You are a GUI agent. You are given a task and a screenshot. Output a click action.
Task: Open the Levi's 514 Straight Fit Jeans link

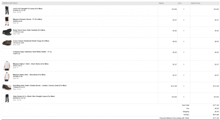[x=28, y=9]
